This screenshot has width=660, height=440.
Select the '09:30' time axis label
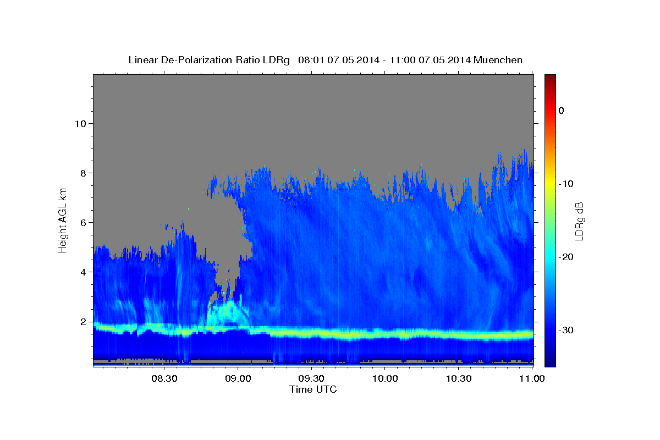[311, 378]
